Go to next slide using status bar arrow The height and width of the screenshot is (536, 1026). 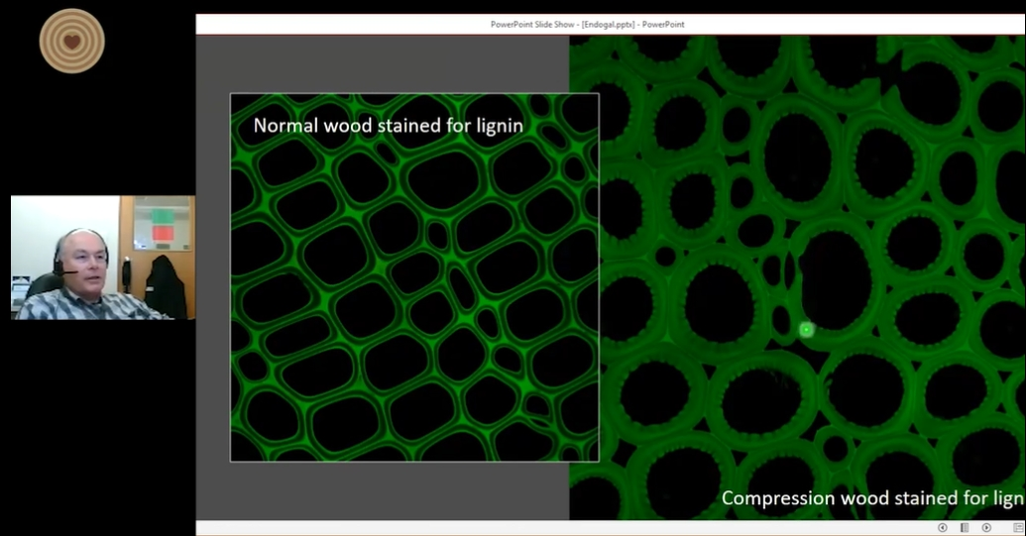coord(986,527)
